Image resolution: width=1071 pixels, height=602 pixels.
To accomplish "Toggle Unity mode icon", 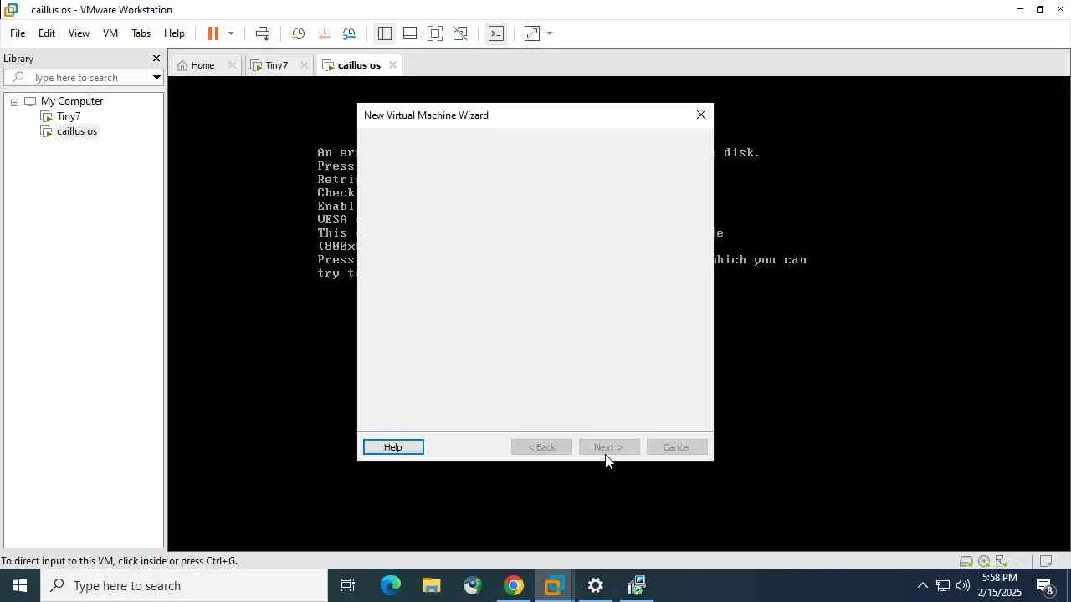I will coord(460,33).
